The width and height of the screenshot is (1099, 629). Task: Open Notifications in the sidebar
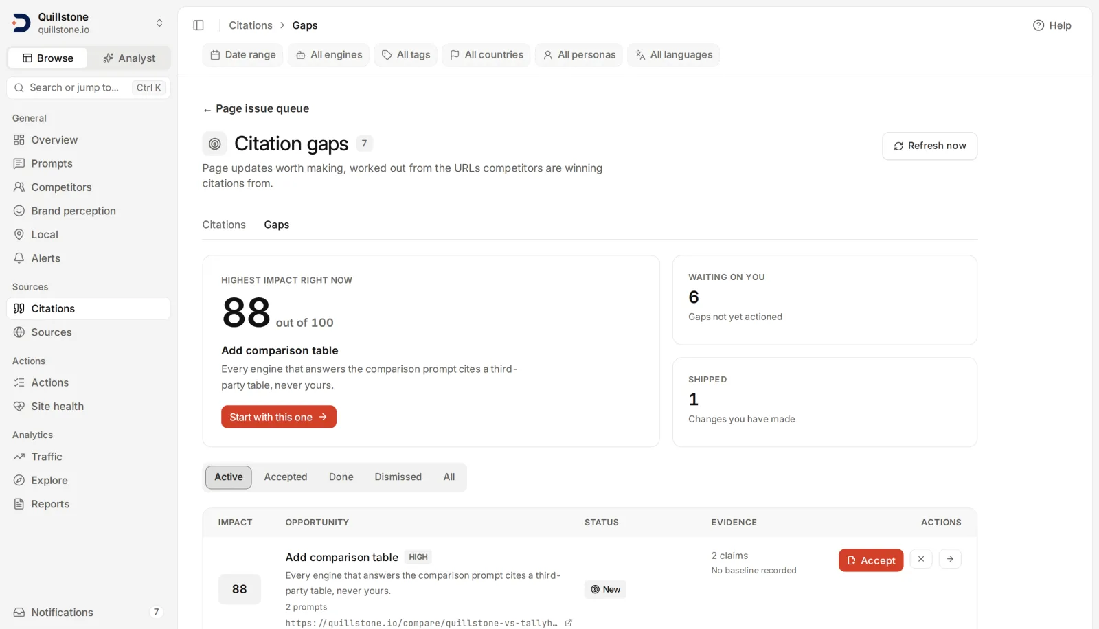pos(89,613)
